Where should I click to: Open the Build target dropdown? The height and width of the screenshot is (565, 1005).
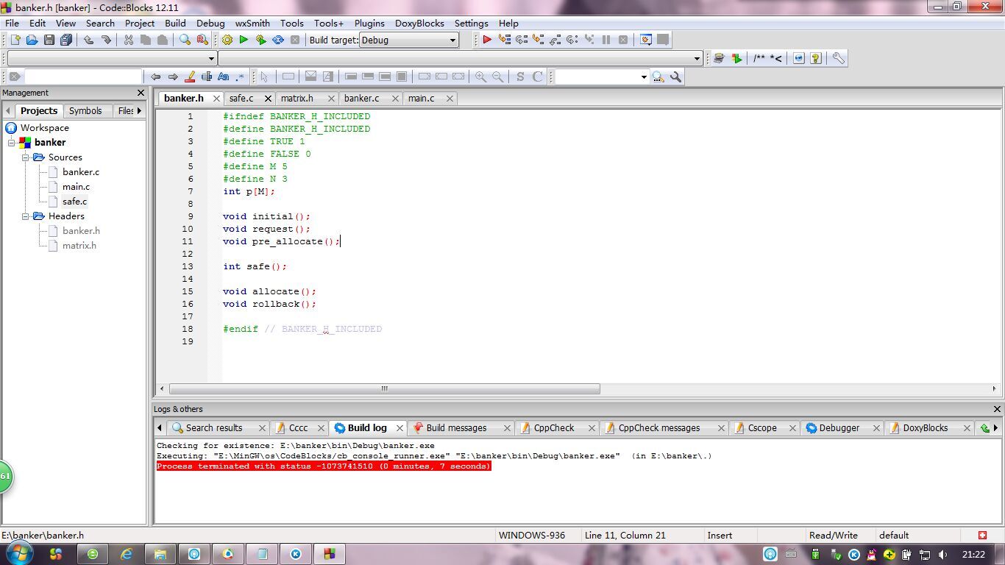(x=452, y=40)
